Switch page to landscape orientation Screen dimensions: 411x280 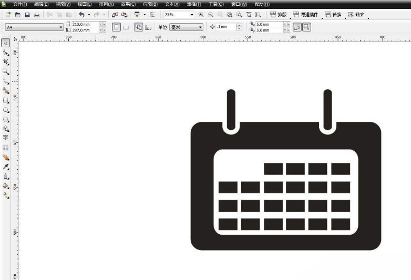[x=126, y=27]
